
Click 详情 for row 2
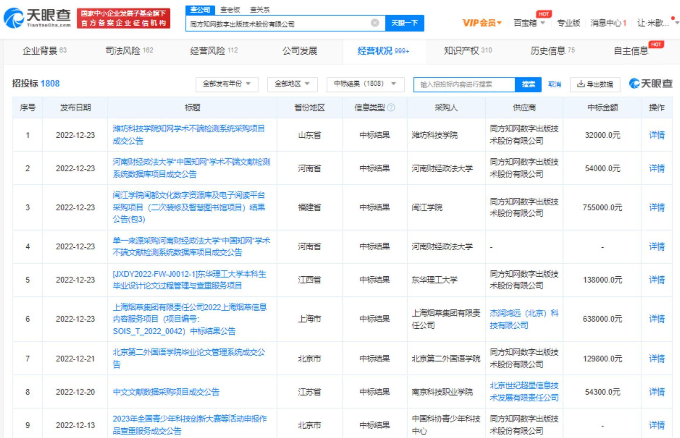tap(657, 168)
